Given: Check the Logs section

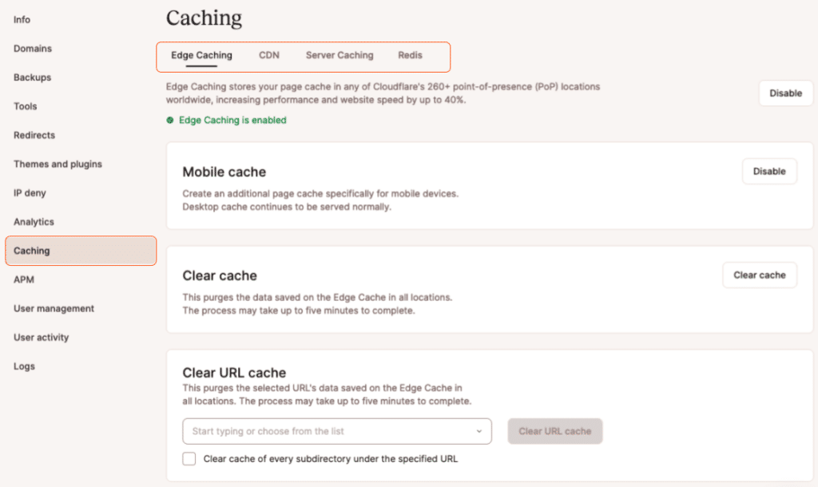Looking at the screenshot, I should point(24,366).
